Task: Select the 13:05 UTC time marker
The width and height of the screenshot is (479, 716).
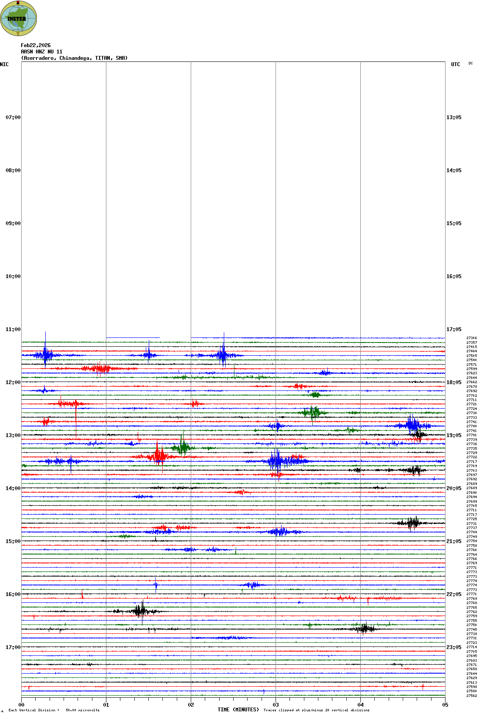Action: coord(454,117)
